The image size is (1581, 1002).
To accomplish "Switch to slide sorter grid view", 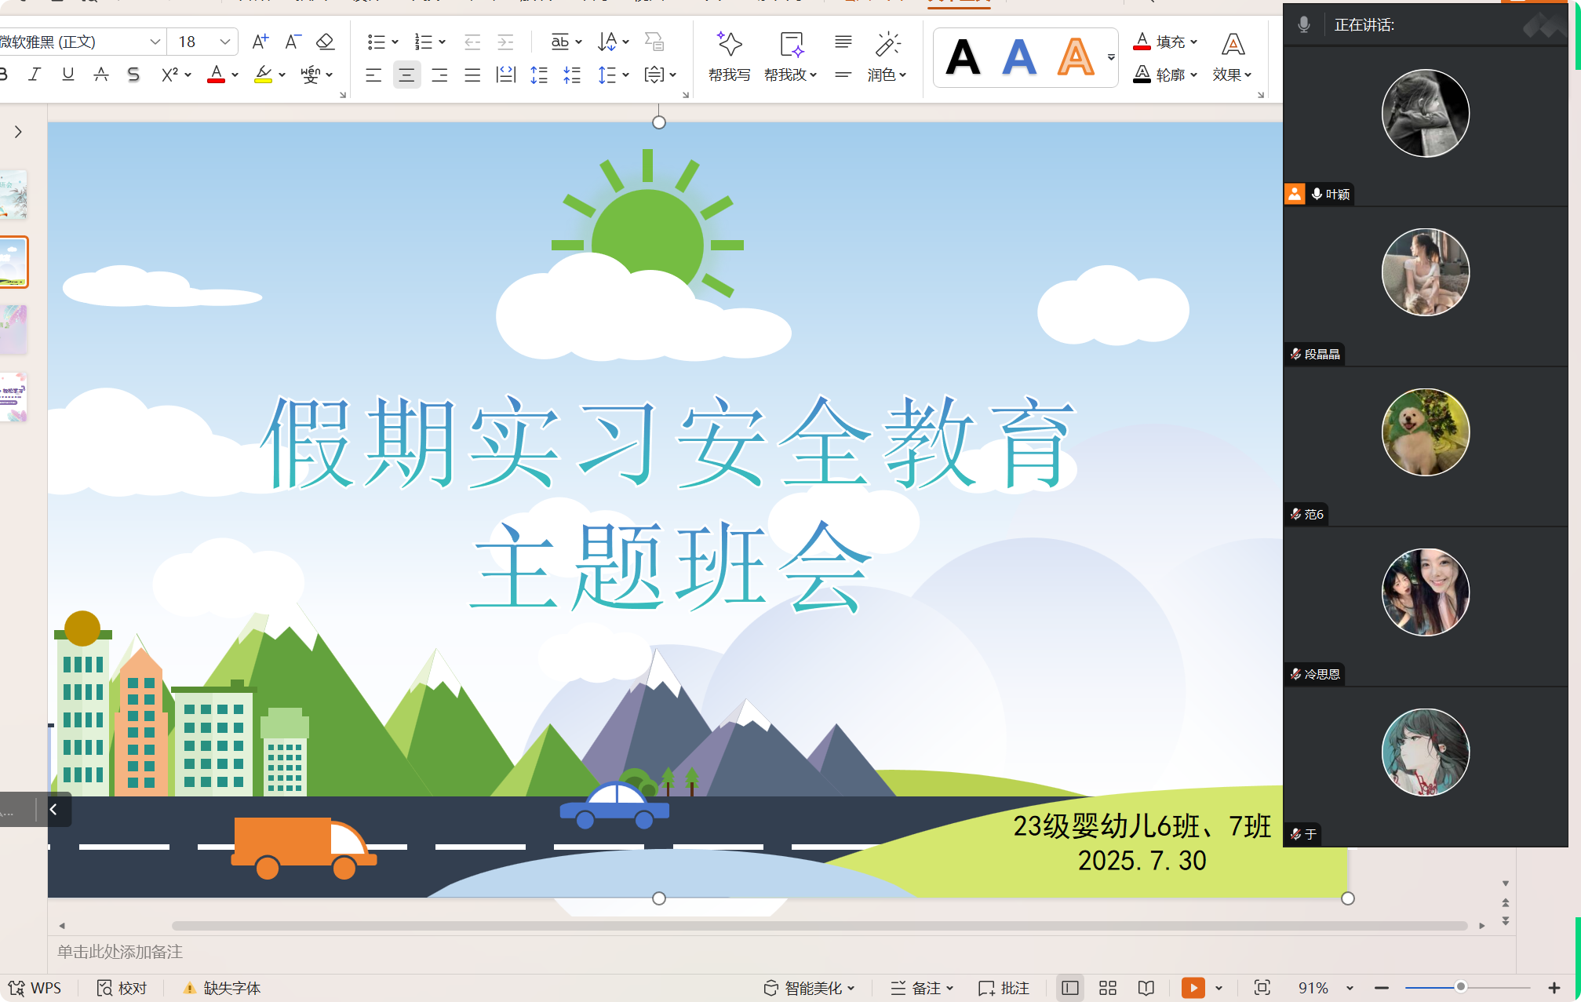I will click(x=1108, y=988).
